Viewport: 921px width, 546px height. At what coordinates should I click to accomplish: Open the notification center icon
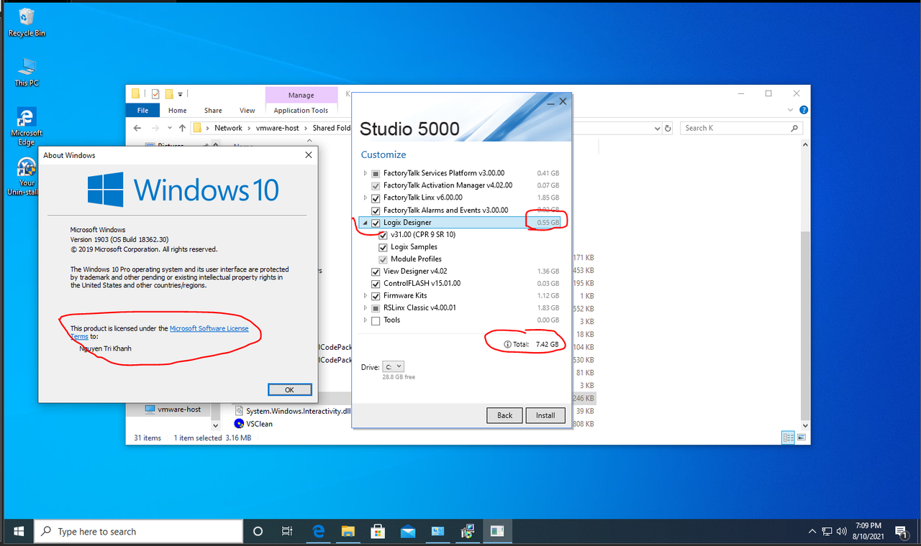click(901, 532)
